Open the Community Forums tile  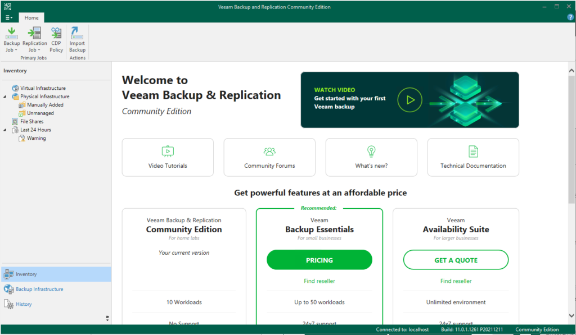point(269,157)
